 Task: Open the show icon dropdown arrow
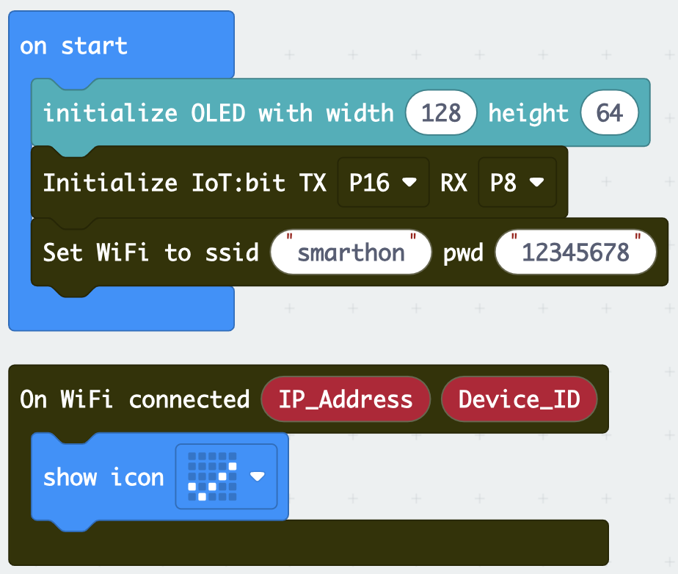258,476
